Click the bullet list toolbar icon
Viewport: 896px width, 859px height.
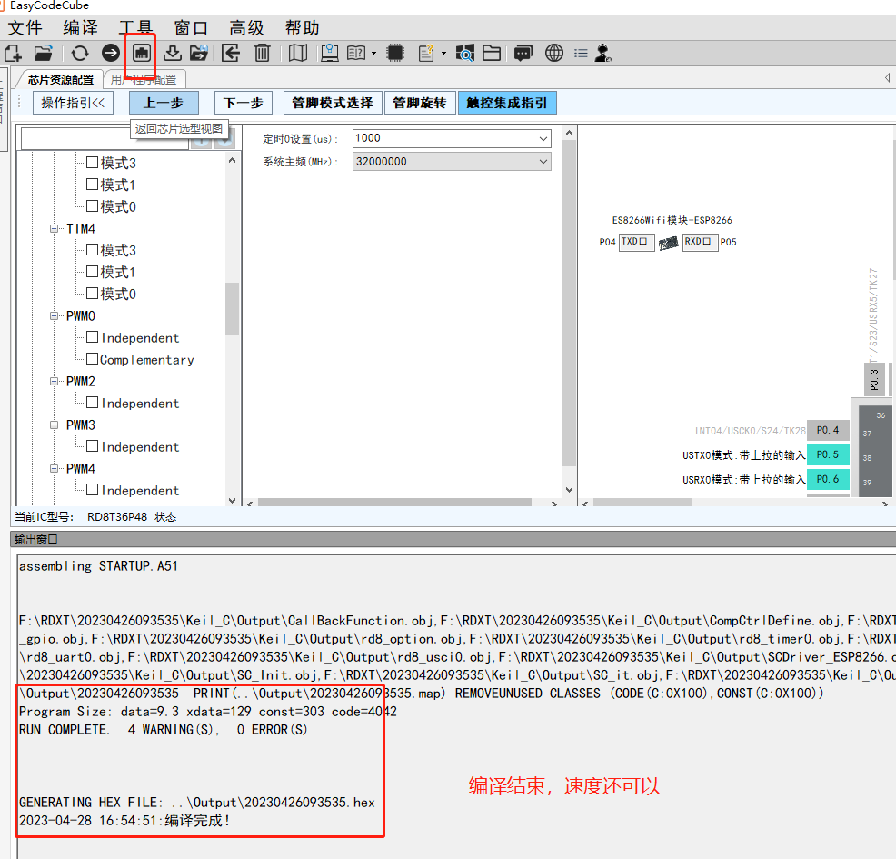(581, 53)
